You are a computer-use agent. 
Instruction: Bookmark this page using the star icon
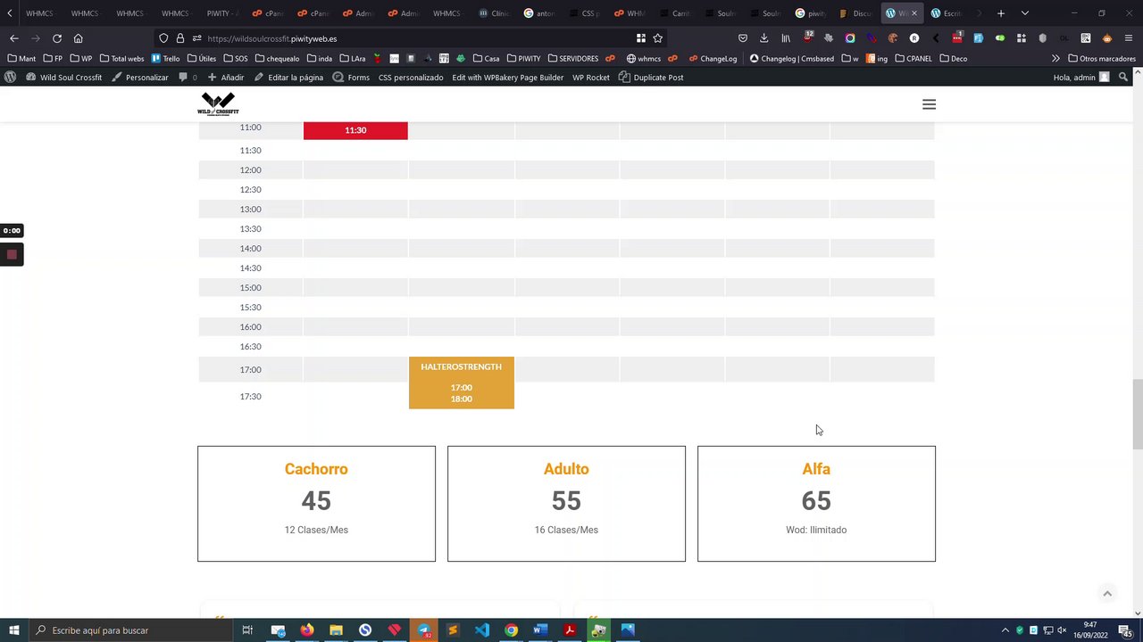click(x=658, y=38)
